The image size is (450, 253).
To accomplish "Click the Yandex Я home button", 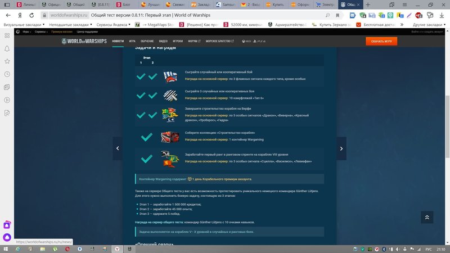I will (20, 15).
